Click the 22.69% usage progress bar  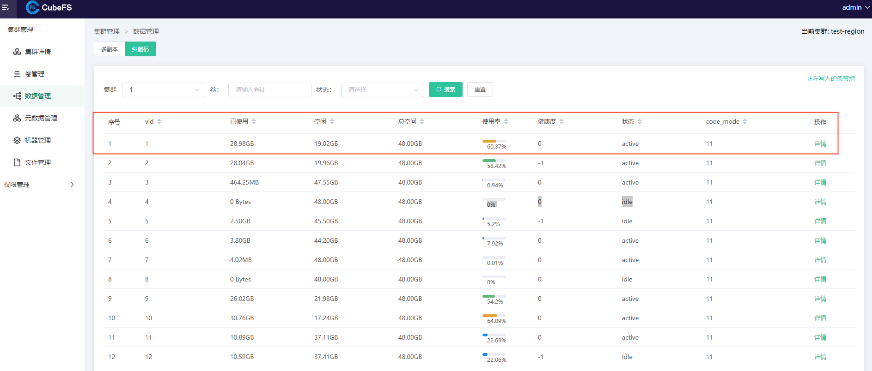494,335
